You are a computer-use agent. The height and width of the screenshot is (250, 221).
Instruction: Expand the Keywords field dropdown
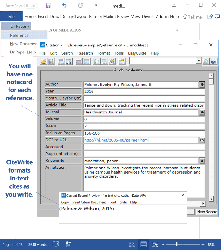click(202, 161)
